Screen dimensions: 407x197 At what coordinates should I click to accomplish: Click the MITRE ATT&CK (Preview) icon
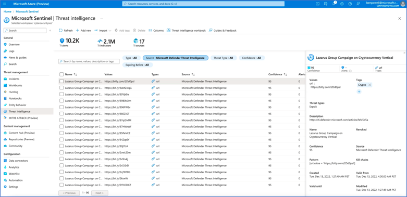5,118
